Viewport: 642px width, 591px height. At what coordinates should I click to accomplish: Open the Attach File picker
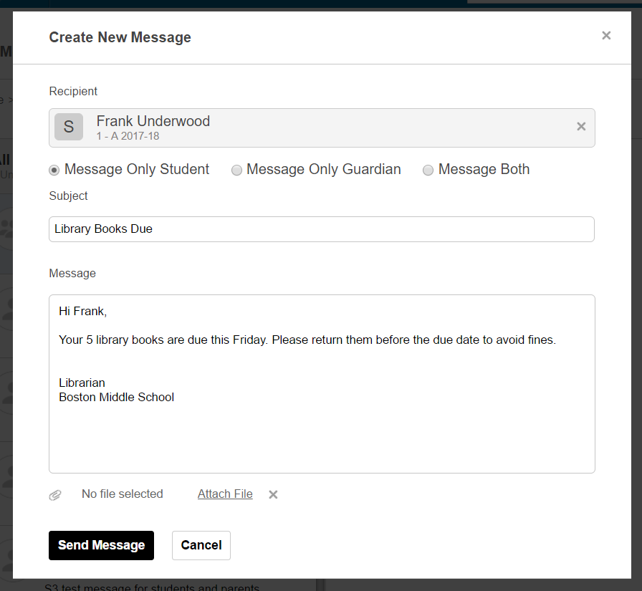(224, 494)
